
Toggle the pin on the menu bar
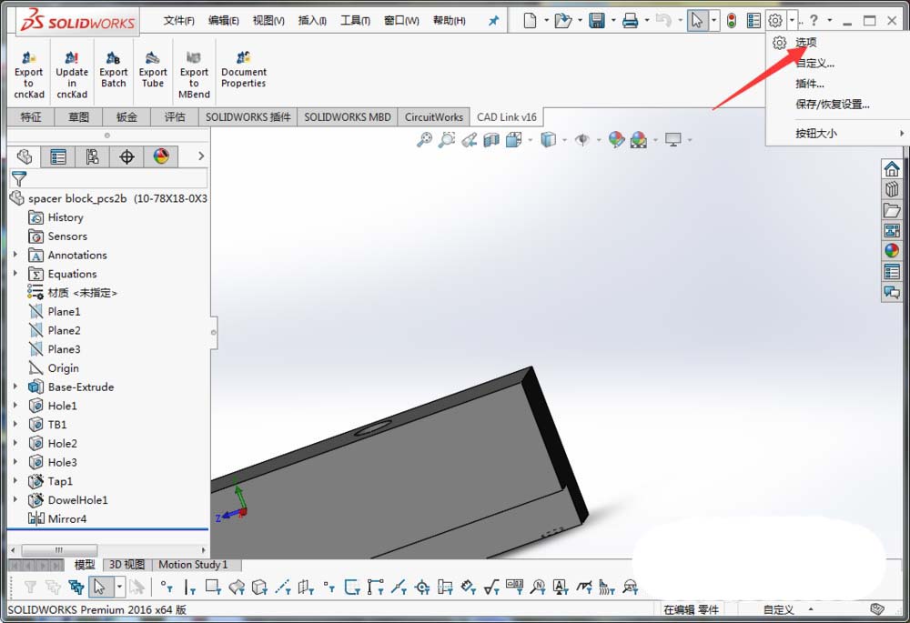click(x=493, y=21)
